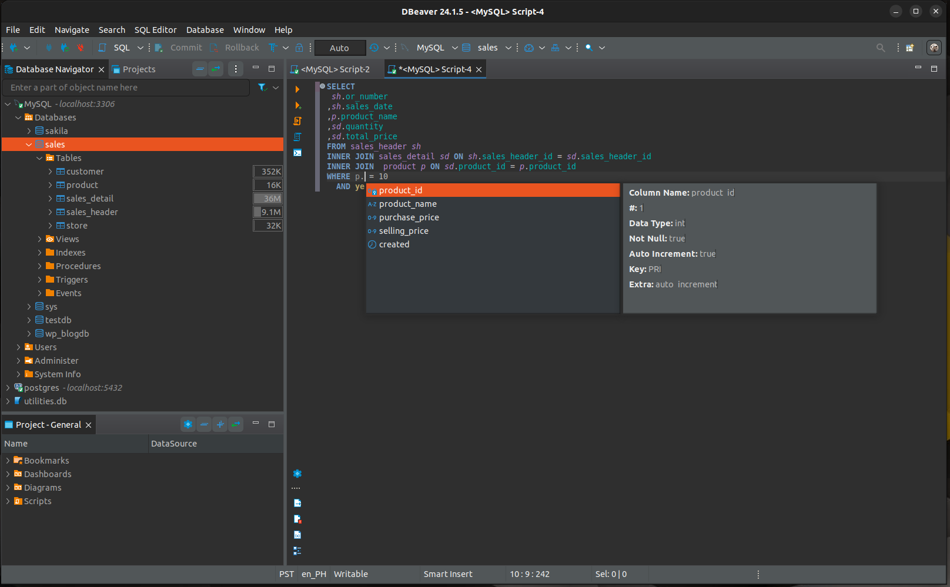Screen dimensions: 950x587
Task: Select utilities.db connection in navigator
Action: point(45,401)
